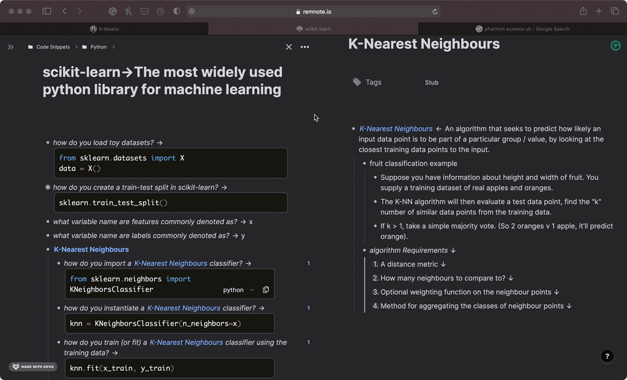Open the browser Share menu
Image resolution: width=627 pixels, height=380 pixels.
click(582, 11)
